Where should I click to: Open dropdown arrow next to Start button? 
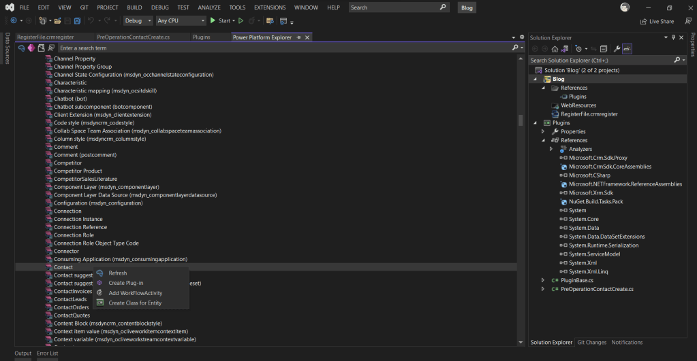click(234, 21)
